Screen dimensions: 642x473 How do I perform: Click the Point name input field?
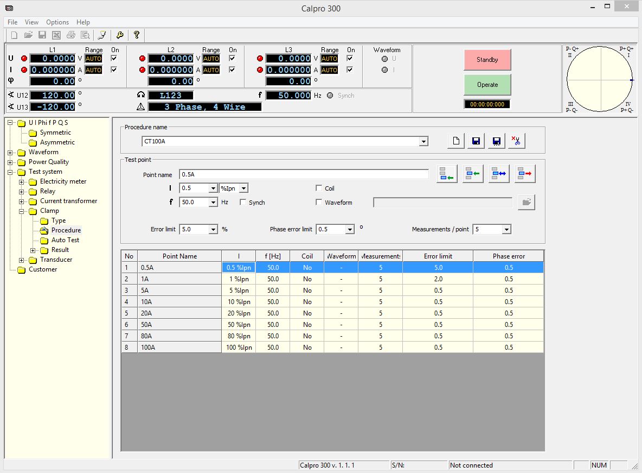point(304,174)
